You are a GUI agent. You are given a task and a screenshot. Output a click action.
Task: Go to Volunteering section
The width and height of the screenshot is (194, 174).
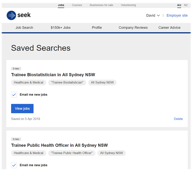coord(128,5)
